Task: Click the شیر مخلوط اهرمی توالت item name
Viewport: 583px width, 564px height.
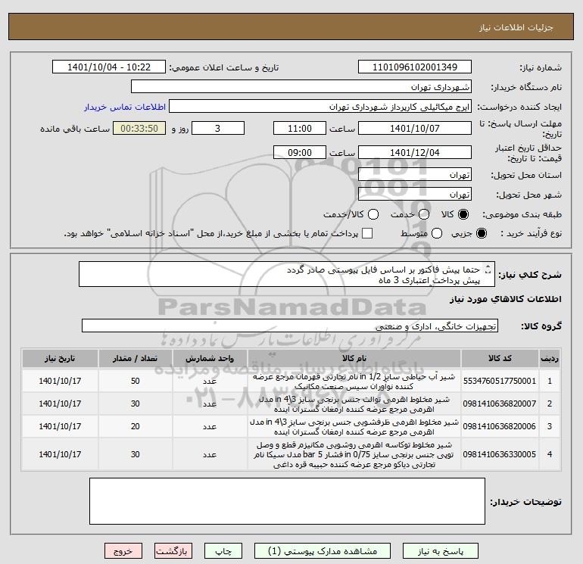Action: coord(354,404)
